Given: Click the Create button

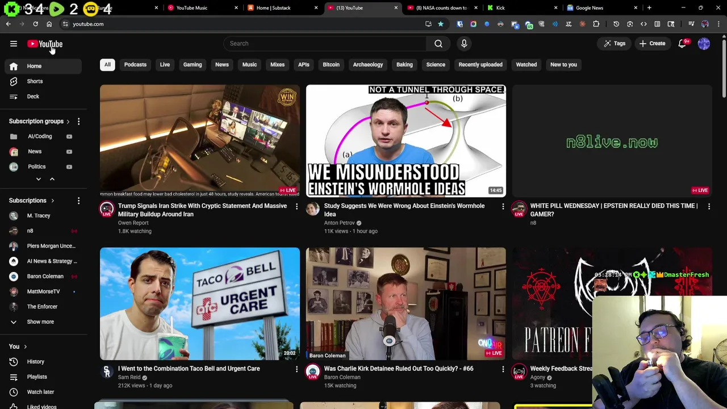Looking at the screenshot, I should point(652,43).
